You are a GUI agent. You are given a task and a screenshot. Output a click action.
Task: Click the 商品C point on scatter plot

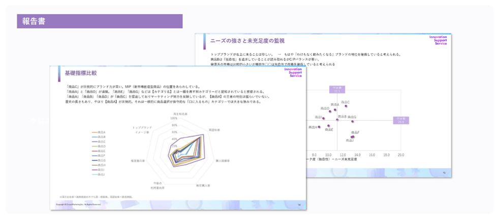(x=347, y=106)
